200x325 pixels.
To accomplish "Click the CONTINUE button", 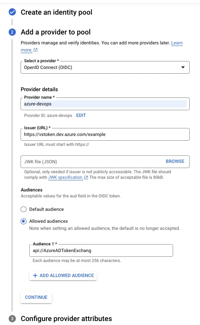I will (x=36, y=297).
